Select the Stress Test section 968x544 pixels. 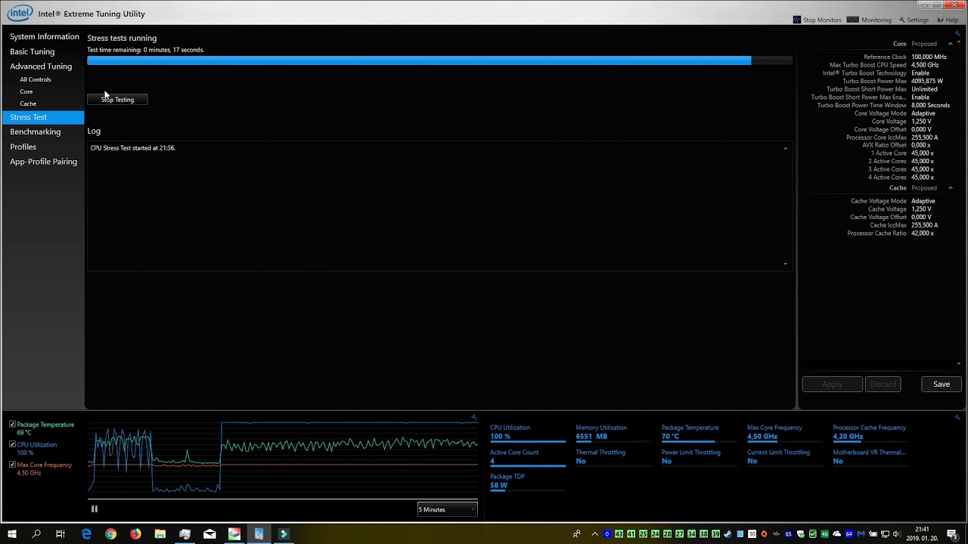coord(42,117)
